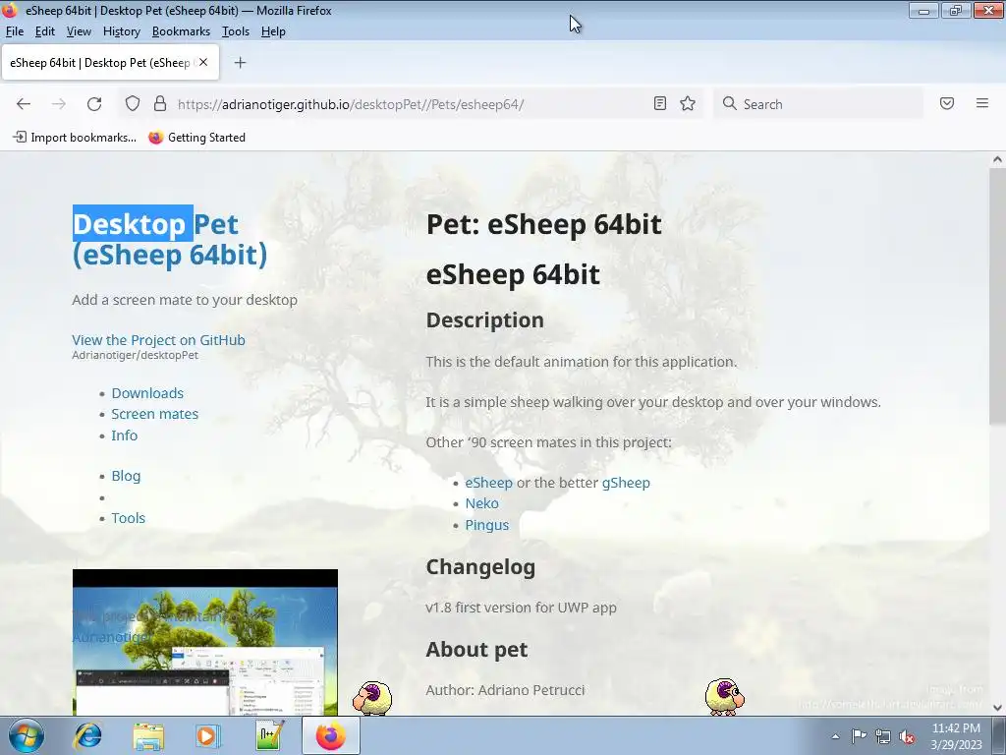Open the Info sidebar link
The image size is (1006, 755).
[125, 436]
